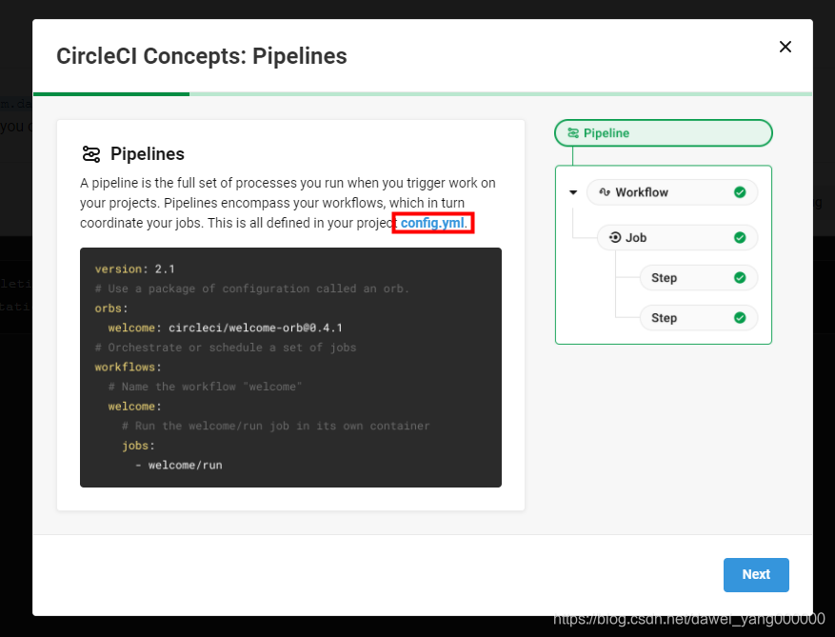
Task: Select the Job node
Action: 677,237
